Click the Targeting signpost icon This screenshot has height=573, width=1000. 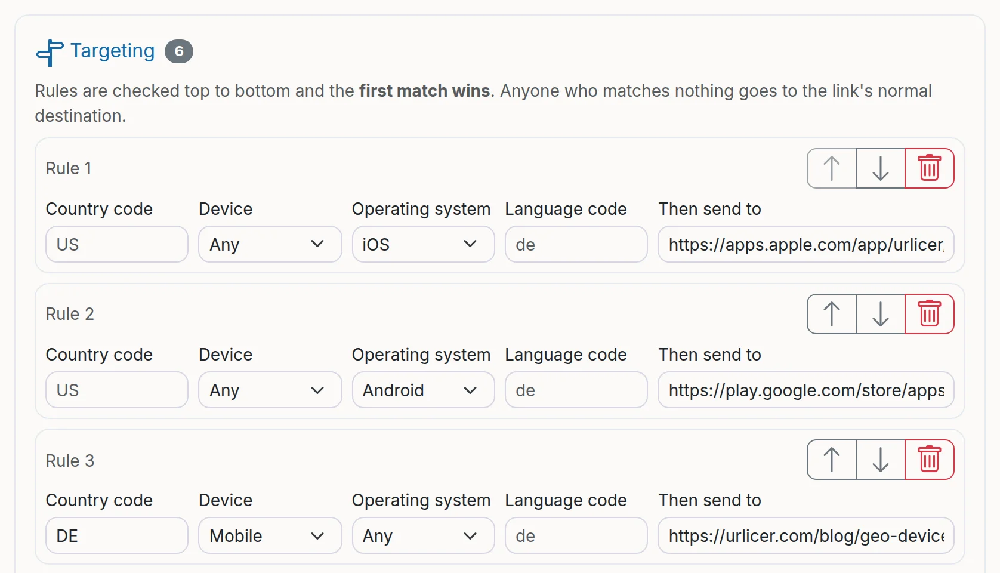50,53
